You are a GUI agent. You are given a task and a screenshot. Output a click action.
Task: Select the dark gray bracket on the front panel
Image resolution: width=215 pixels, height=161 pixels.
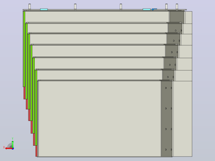[x=167, y=118]
